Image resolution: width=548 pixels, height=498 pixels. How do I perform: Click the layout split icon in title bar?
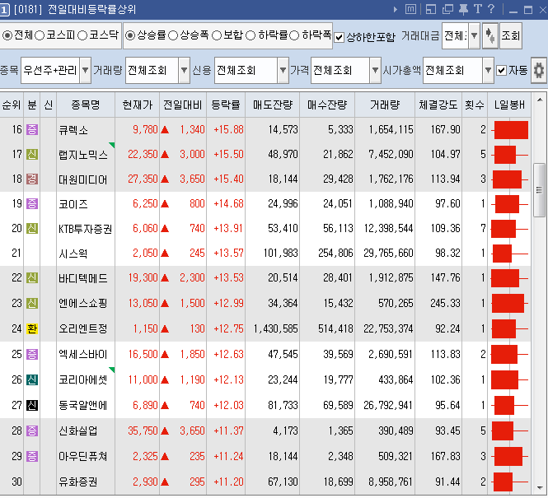[430, 9]
